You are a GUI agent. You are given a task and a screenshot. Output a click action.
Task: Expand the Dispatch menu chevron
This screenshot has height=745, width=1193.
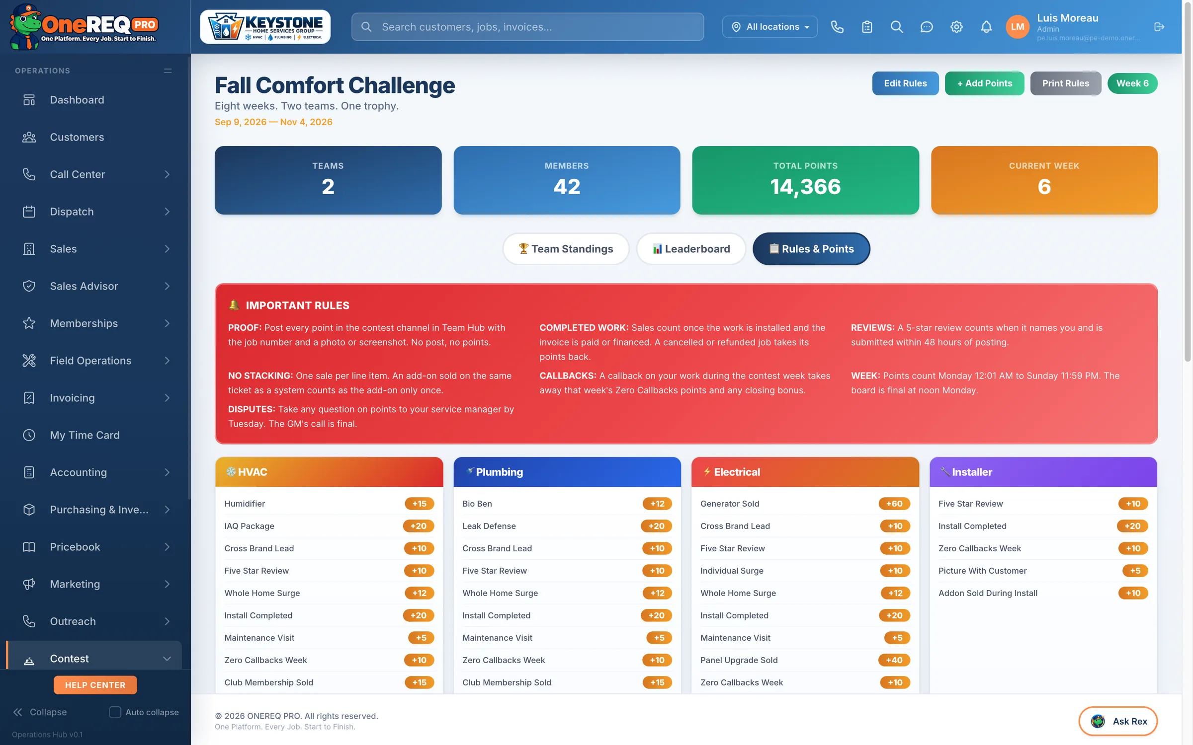(167, 212)
